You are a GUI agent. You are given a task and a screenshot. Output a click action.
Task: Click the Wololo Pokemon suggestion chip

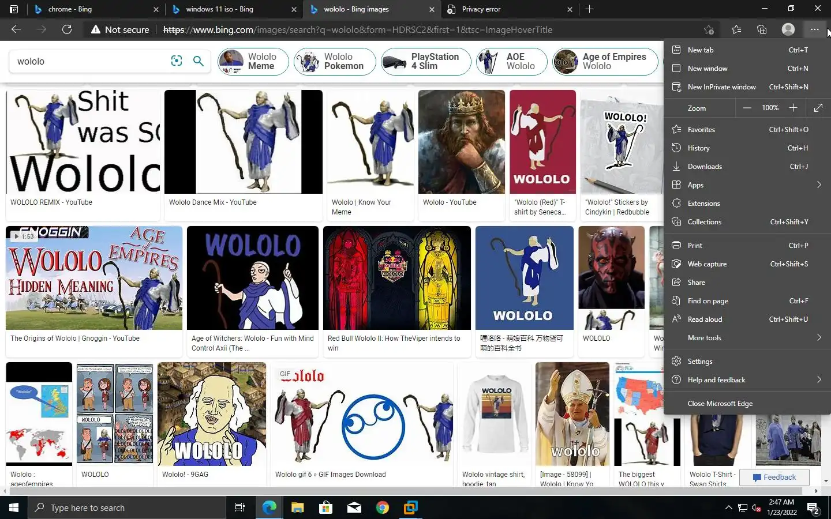pos(335,62)
